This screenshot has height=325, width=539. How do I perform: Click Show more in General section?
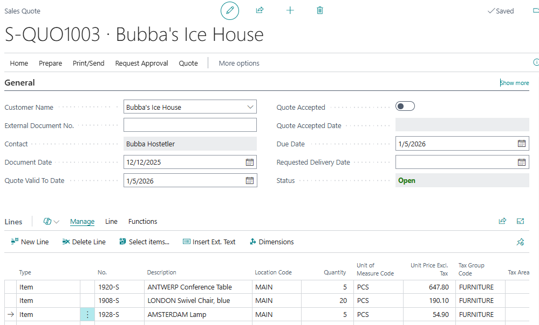[x=515, y=83]
